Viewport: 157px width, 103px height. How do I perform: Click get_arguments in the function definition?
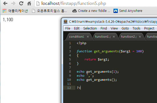coord(106,51)
